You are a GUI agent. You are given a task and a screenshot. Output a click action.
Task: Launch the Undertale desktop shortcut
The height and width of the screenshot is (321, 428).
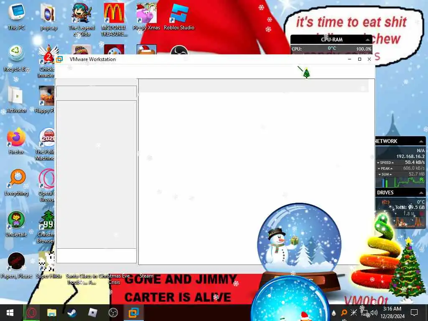click(16, 224)
